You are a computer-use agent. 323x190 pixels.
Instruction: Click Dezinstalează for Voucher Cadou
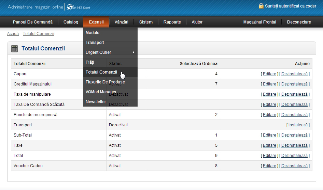(294, 166)
